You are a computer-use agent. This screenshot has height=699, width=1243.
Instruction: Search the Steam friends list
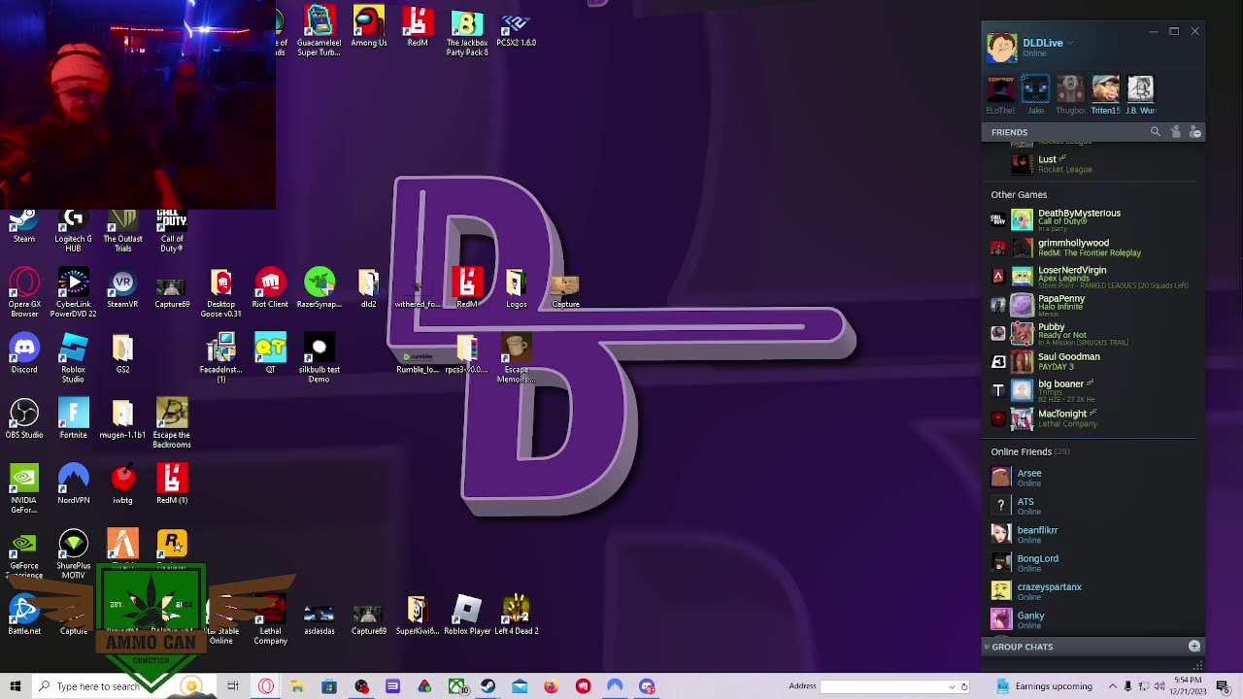pos(1155,132)
